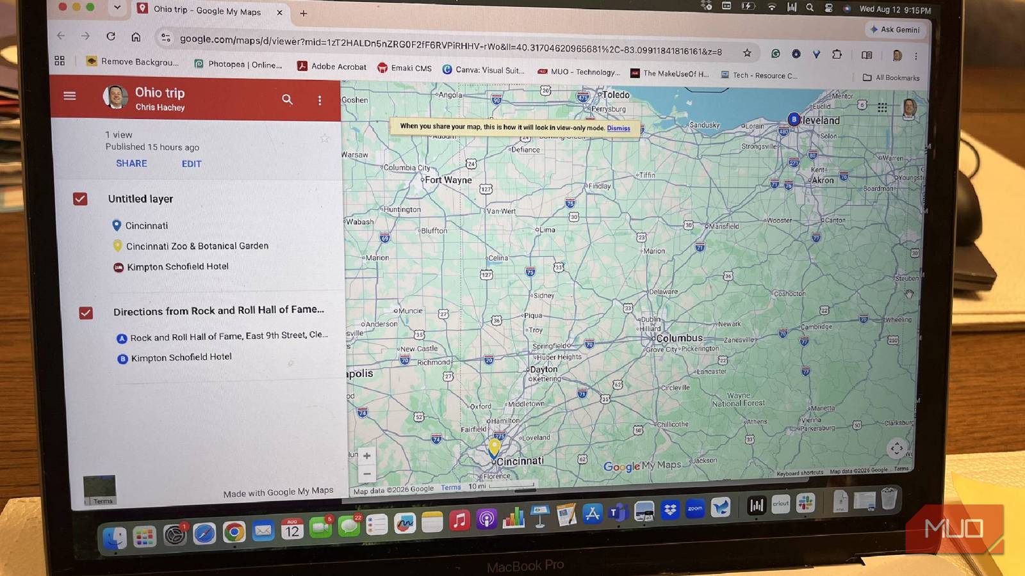Click the yellow Cincinnati Zoo pin on map
Image resolution: width=1025 pixels, height=576 pixels.
point(495,447)
